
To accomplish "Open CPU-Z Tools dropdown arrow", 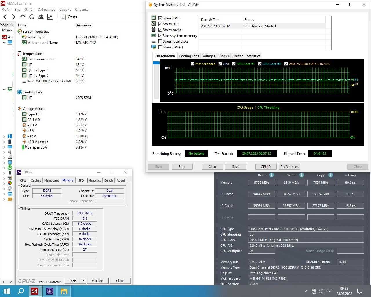I will (x=83, y=280).
